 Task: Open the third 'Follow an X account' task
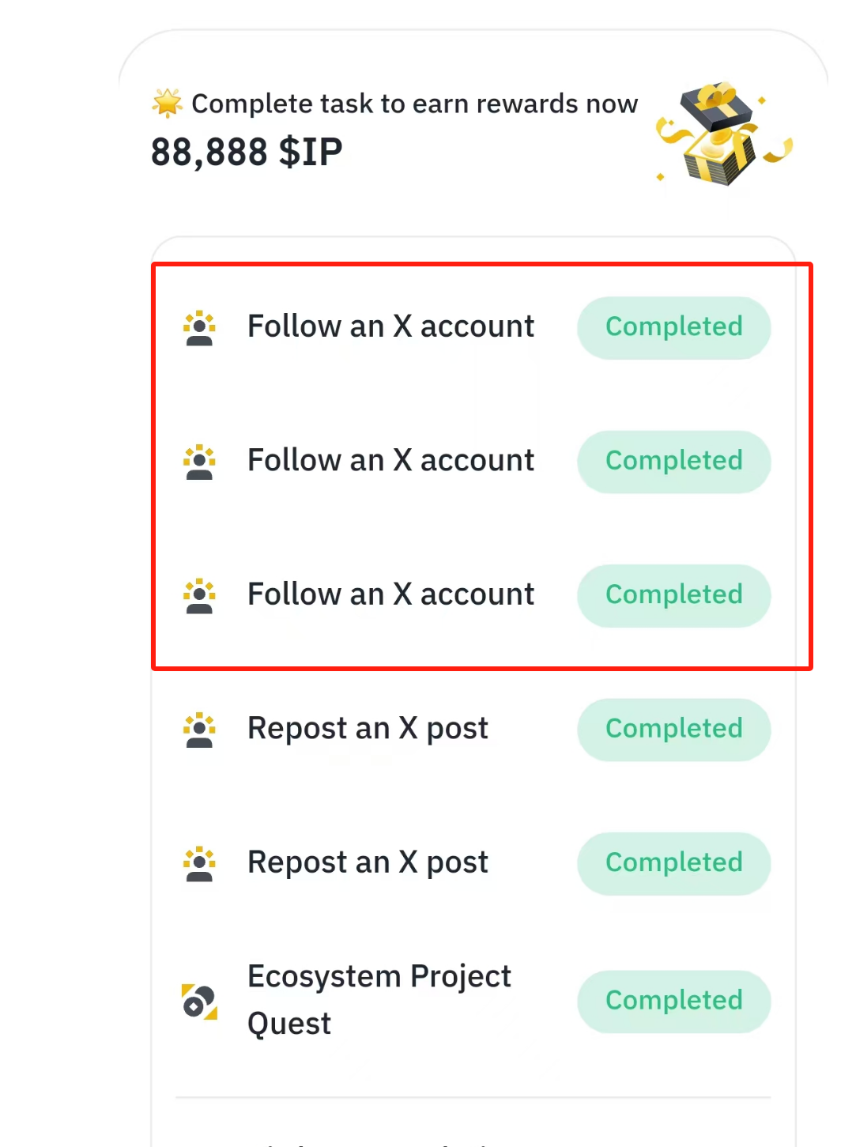[x=390, y=594]
